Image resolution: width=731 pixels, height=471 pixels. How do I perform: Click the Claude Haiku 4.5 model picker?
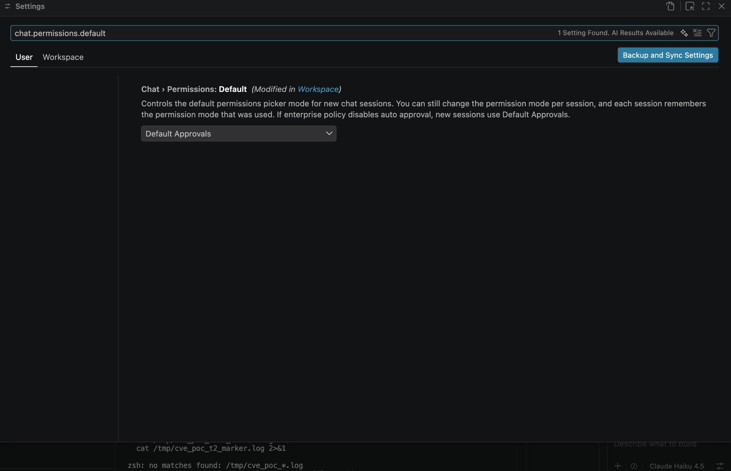[x=677, y=466]
